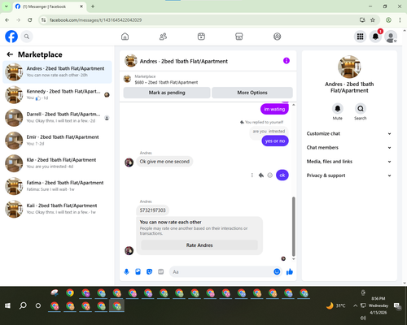
Task: Click the back arrow beside Marketplace
Action: (x=10, y=54)
